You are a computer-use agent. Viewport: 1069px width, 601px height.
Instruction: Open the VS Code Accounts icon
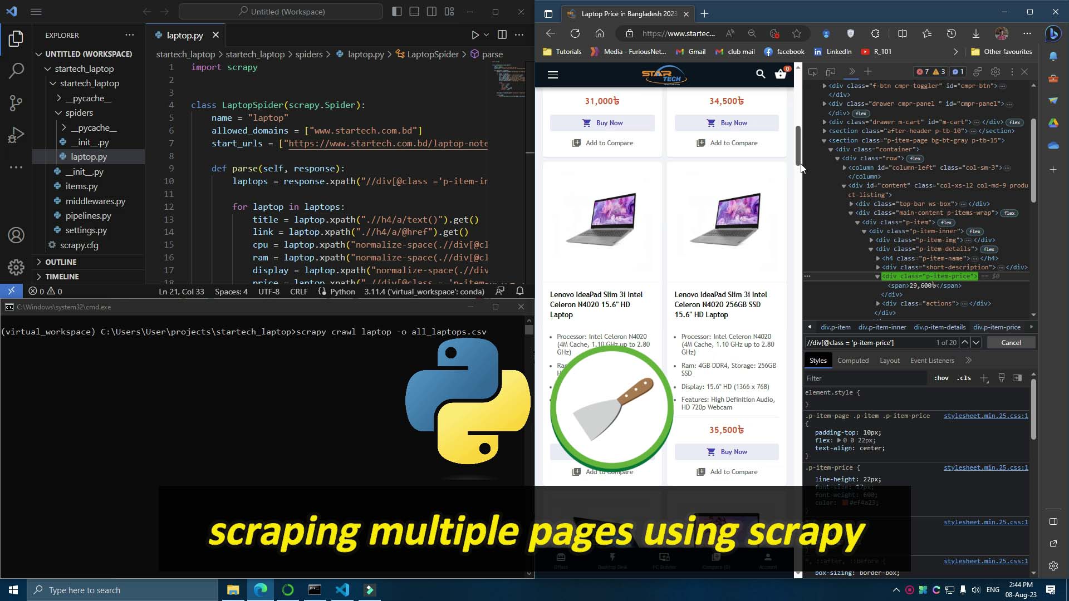(16, 235)
